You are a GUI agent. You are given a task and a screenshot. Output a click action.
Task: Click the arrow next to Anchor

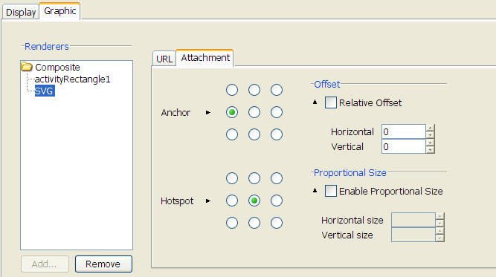point(207,112)
